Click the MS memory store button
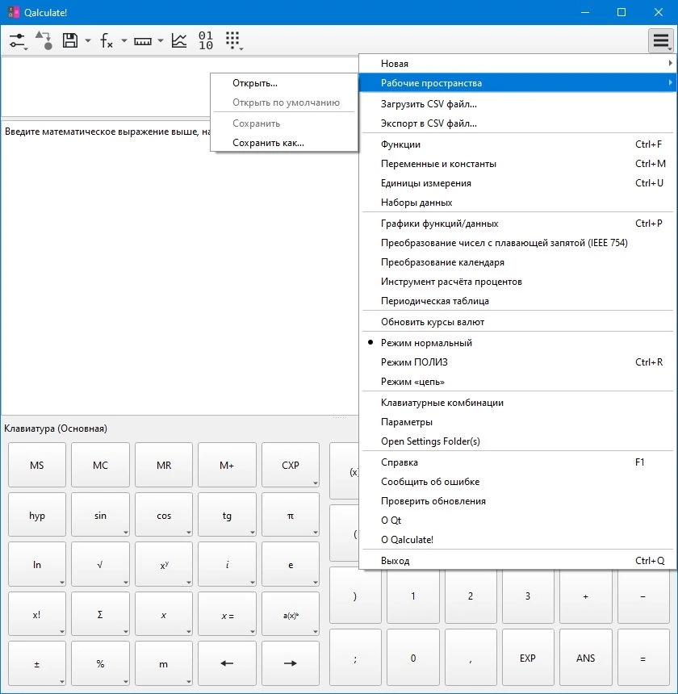The width and height of the screenshot is (678, 694). pos(37,465)
